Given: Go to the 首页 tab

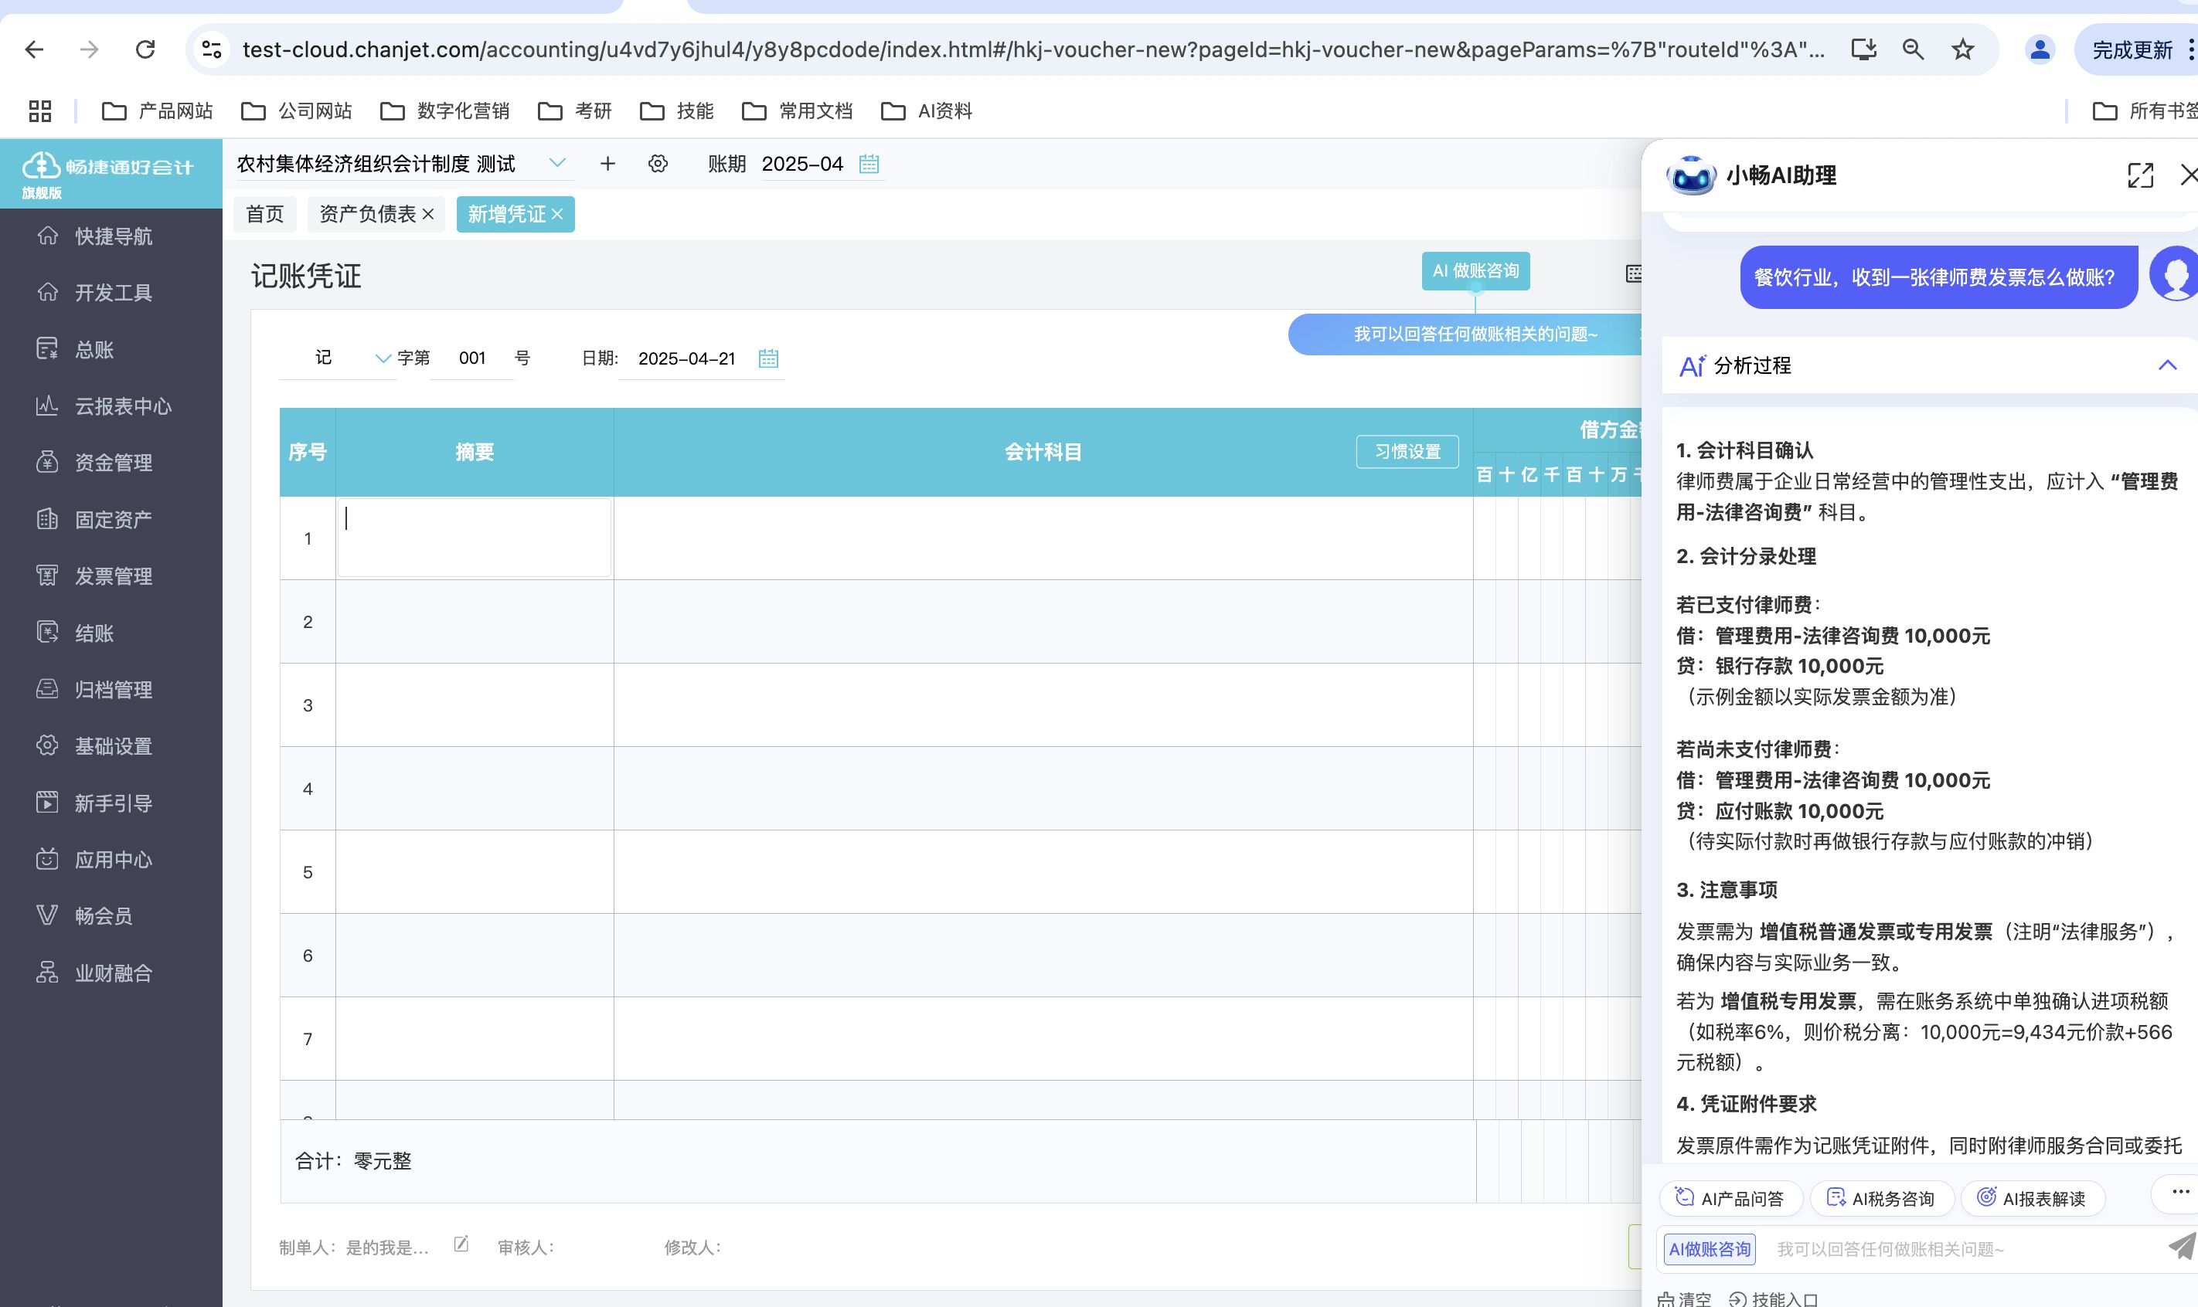Looking at the screenshot, I should coord(264,214).
